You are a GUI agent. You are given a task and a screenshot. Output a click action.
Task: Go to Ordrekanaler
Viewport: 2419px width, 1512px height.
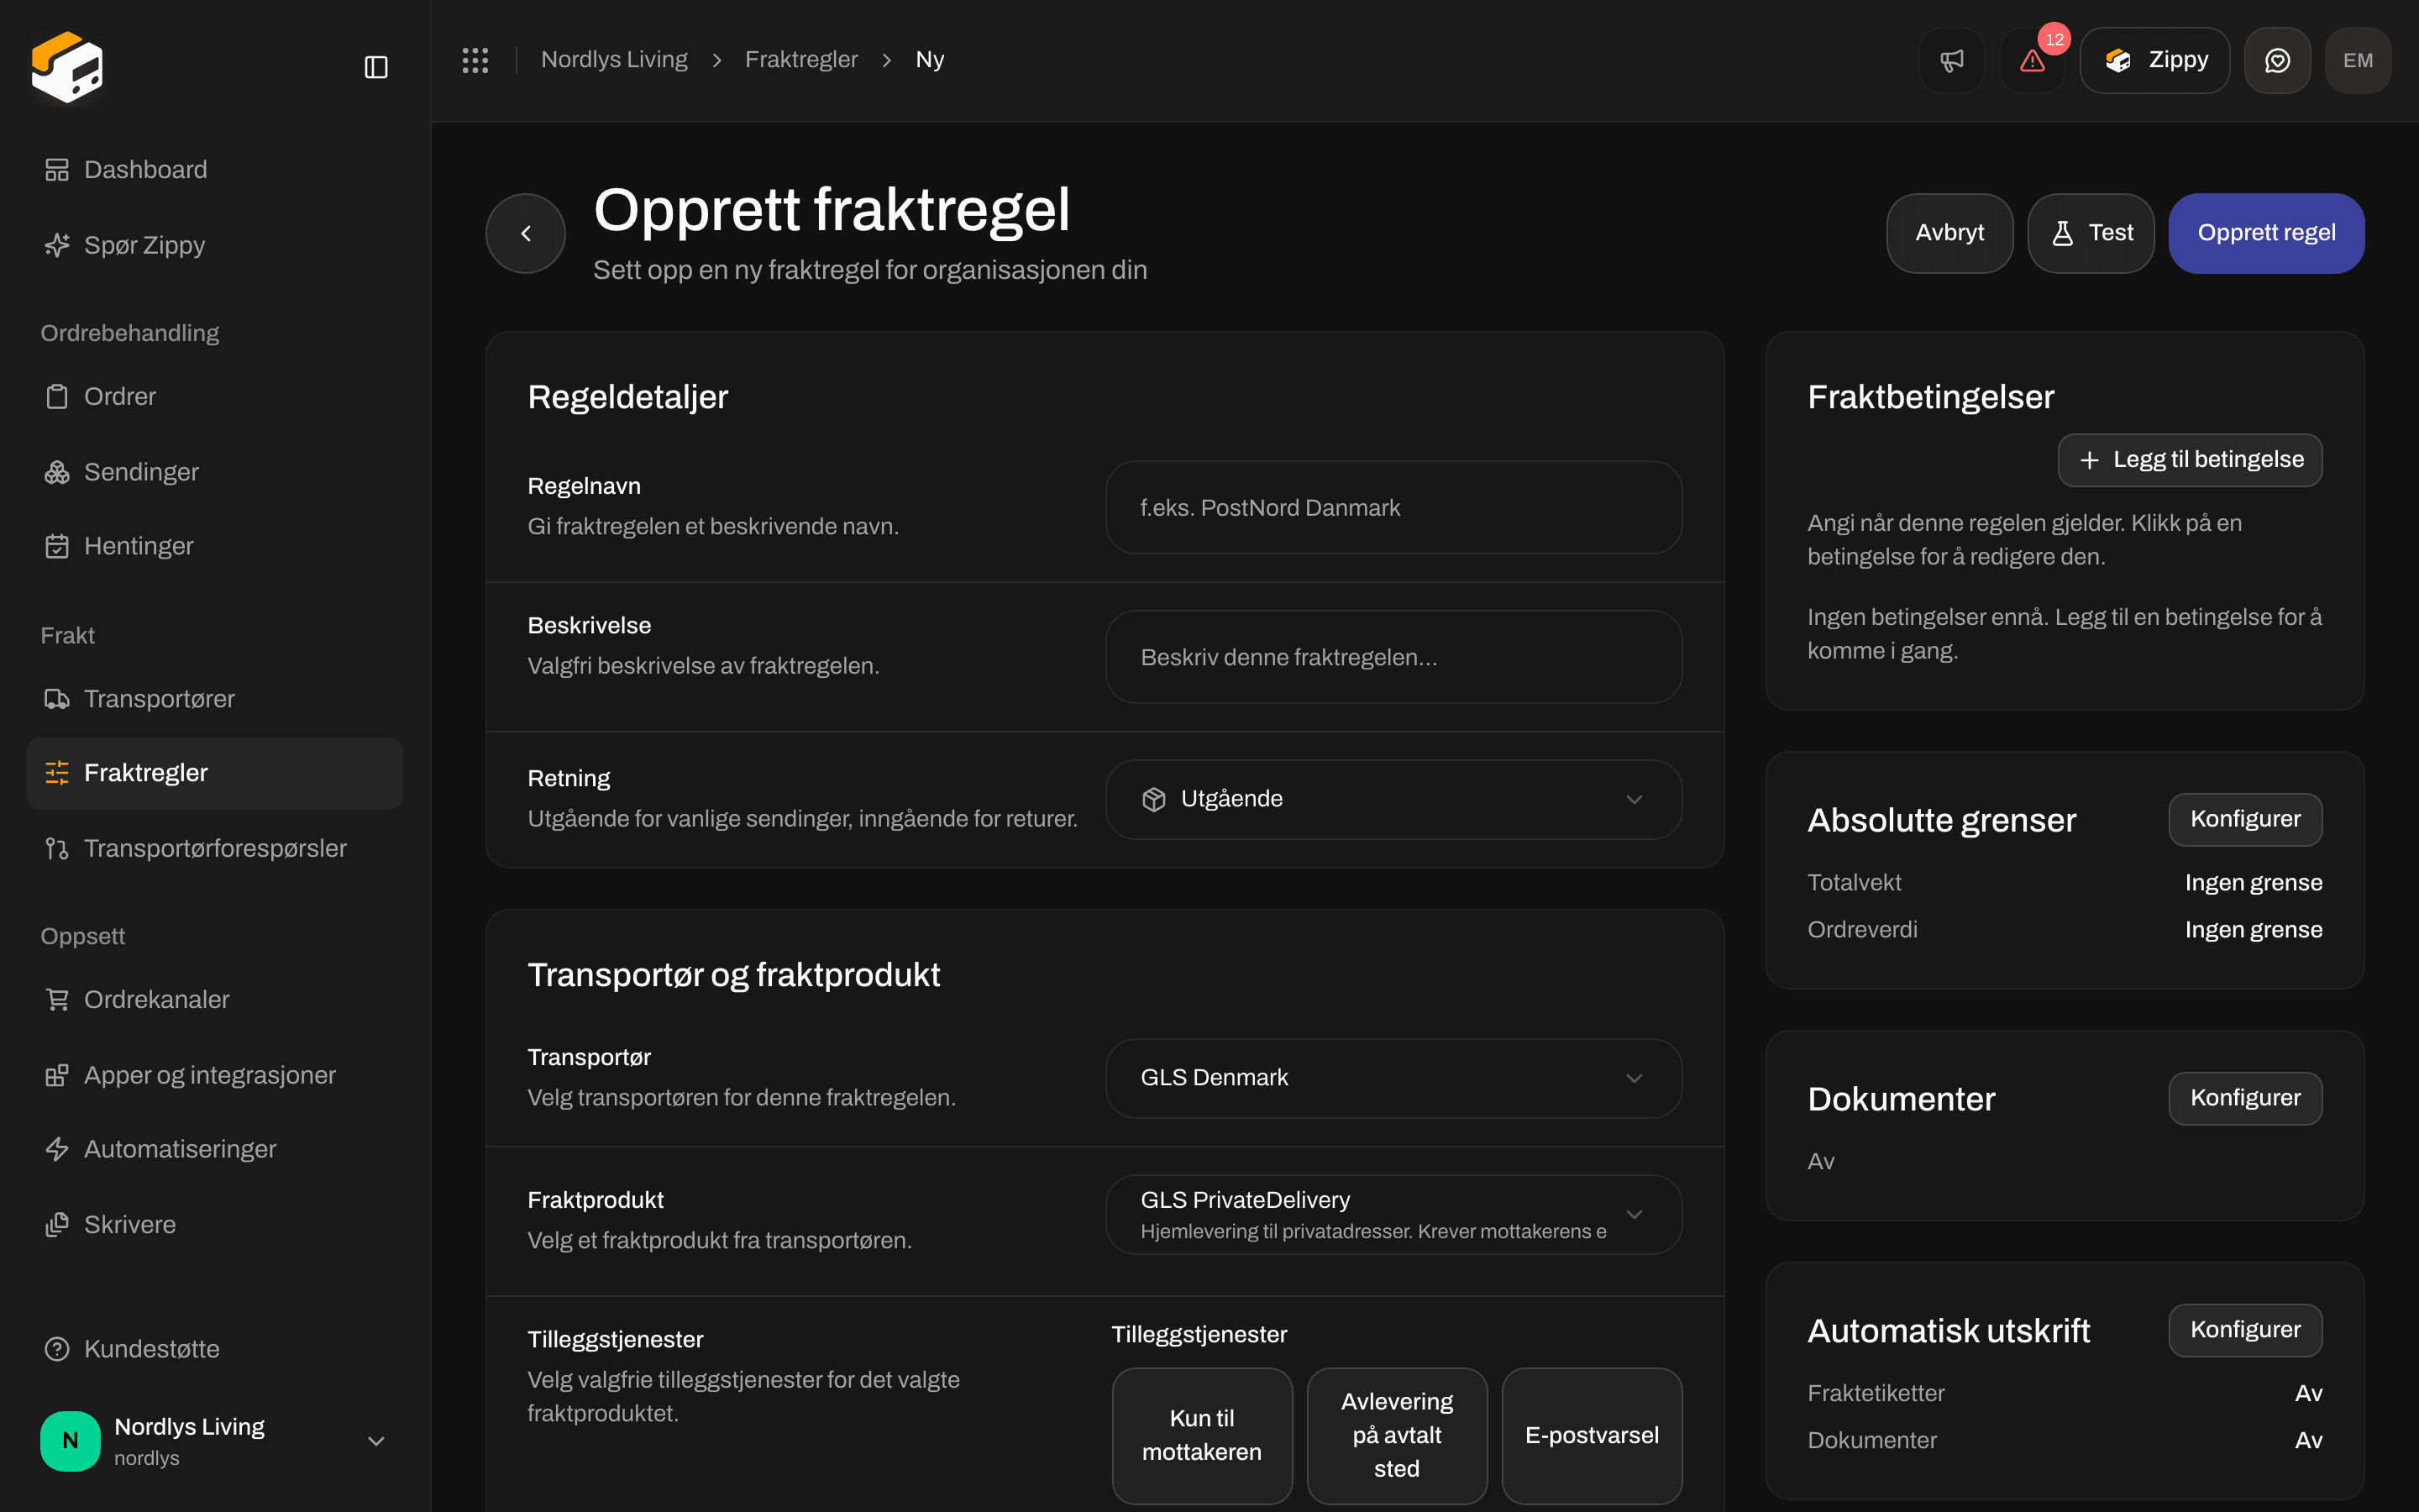(215, 999)
